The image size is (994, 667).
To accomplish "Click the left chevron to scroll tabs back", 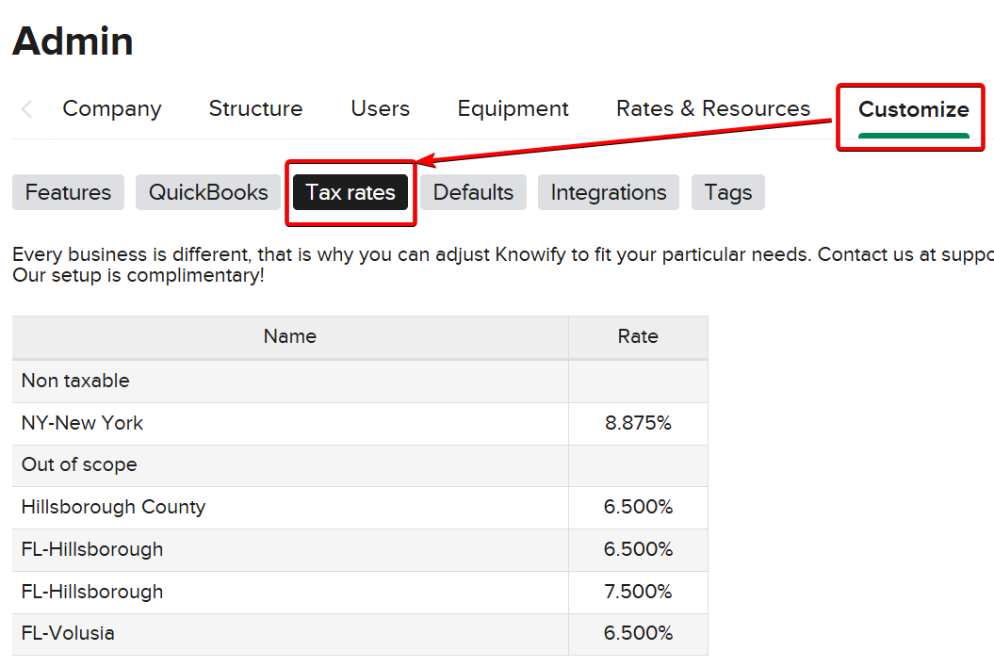I will pos(26,109).
